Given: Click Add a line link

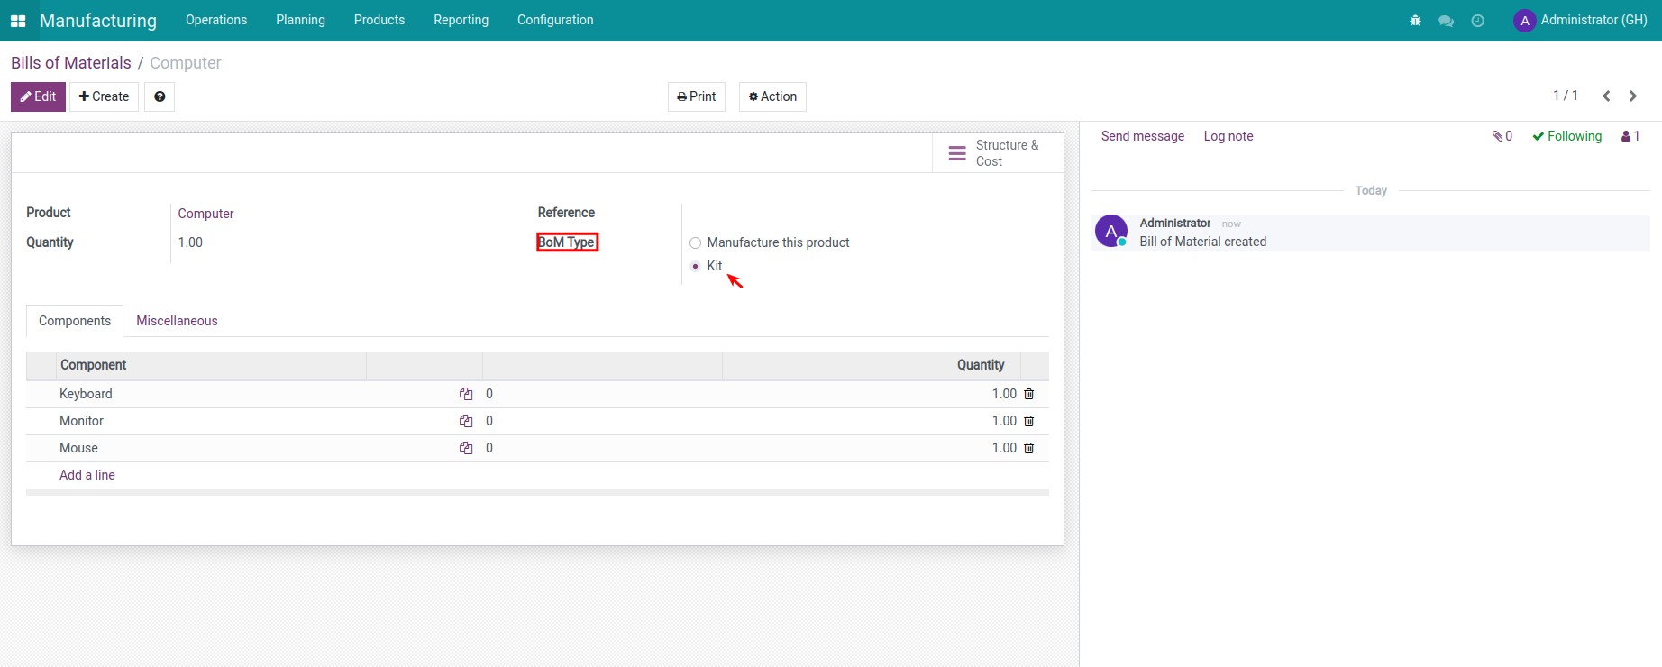Looking at the screenshot, I should (x=87, y=475).
